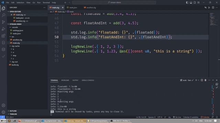Click the Kill Terminal trash icon

click(206, 80)
